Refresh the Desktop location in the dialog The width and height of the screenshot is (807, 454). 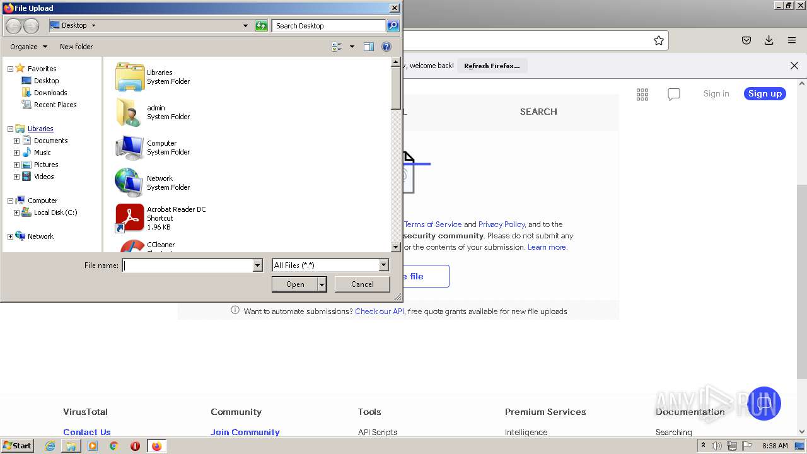pos(261,26)
